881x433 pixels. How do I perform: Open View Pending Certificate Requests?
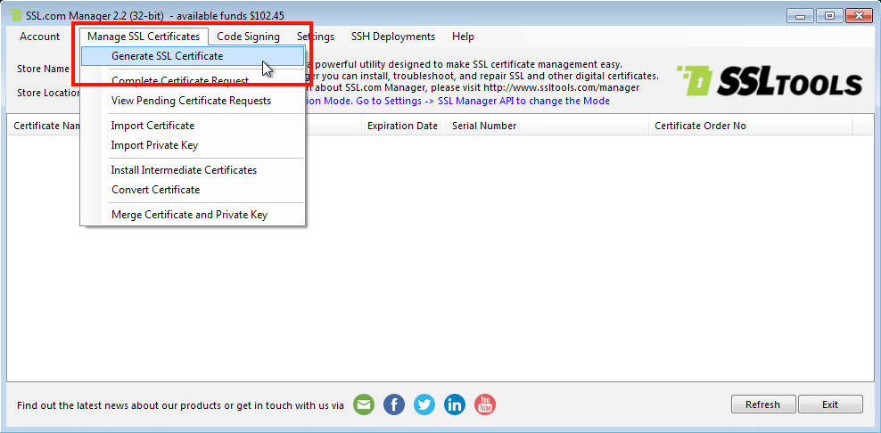pyautogui.click(x=191, y=101)
